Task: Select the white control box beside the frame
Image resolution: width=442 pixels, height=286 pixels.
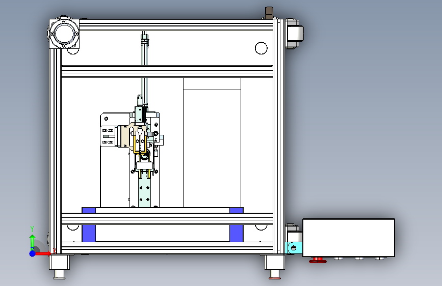Action: pyautogui.click(x=349, y=238)
